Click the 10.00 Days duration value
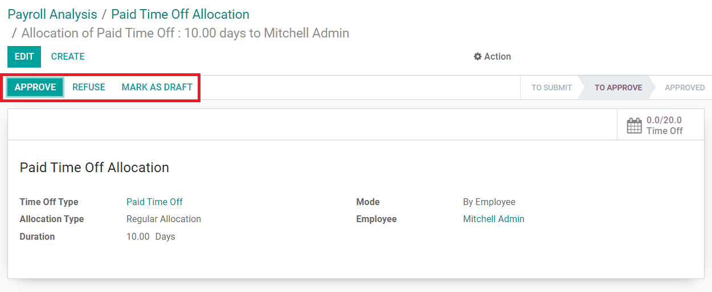 151,236
